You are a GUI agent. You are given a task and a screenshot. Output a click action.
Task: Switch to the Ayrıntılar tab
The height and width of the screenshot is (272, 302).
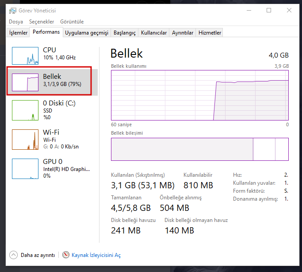point(183,33)
